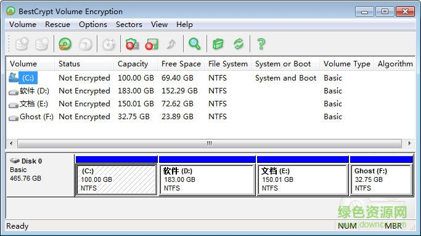421x236 pixels.
Task: Close the BestCrypt Volume Encryption window
Action: 405,12
